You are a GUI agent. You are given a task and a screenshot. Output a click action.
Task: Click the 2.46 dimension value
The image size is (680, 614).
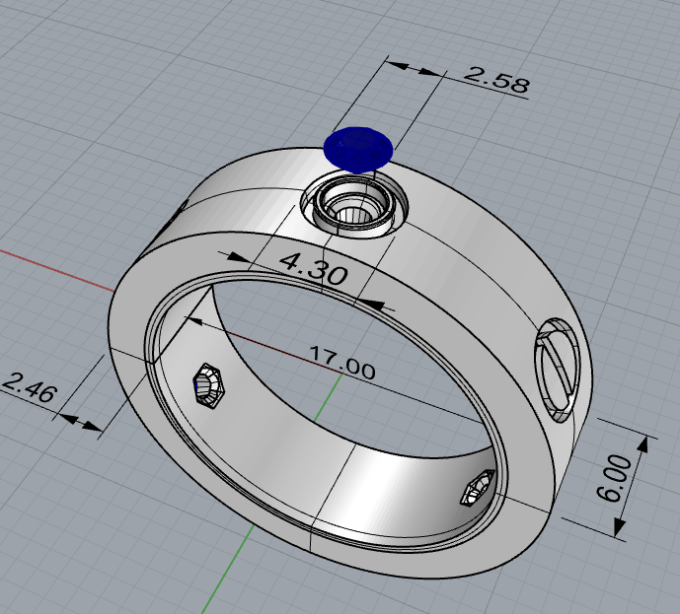coord(30,387)
